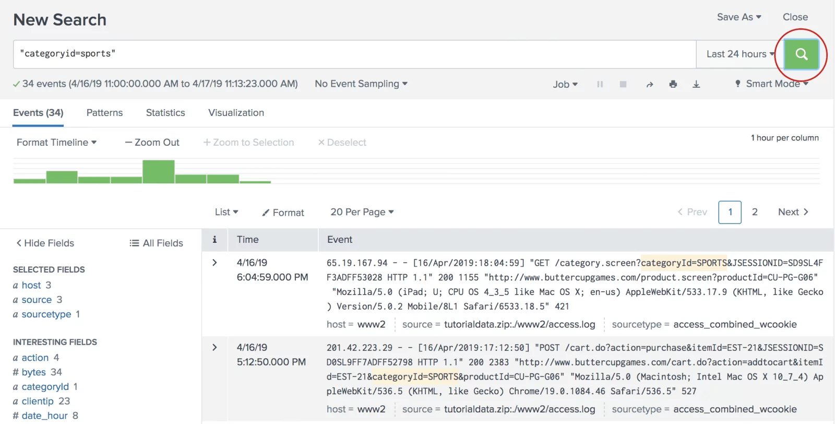Viewport: 835px width, 424px height.
Task: Expand the 5:12:50 PM event row
Action: 214,347
